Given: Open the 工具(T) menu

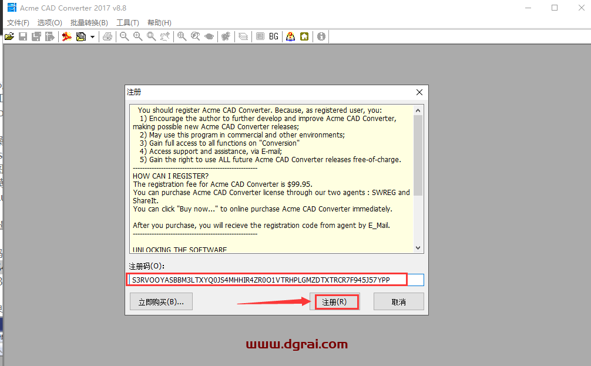Looking at the screenshot, I should 127,22.
